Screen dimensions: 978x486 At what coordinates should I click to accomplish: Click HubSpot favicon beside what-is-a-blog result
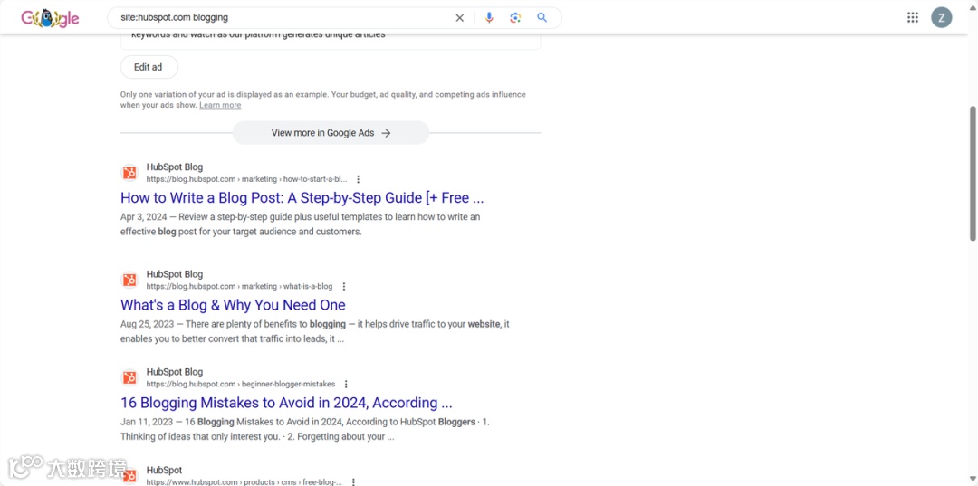point(129,280)
